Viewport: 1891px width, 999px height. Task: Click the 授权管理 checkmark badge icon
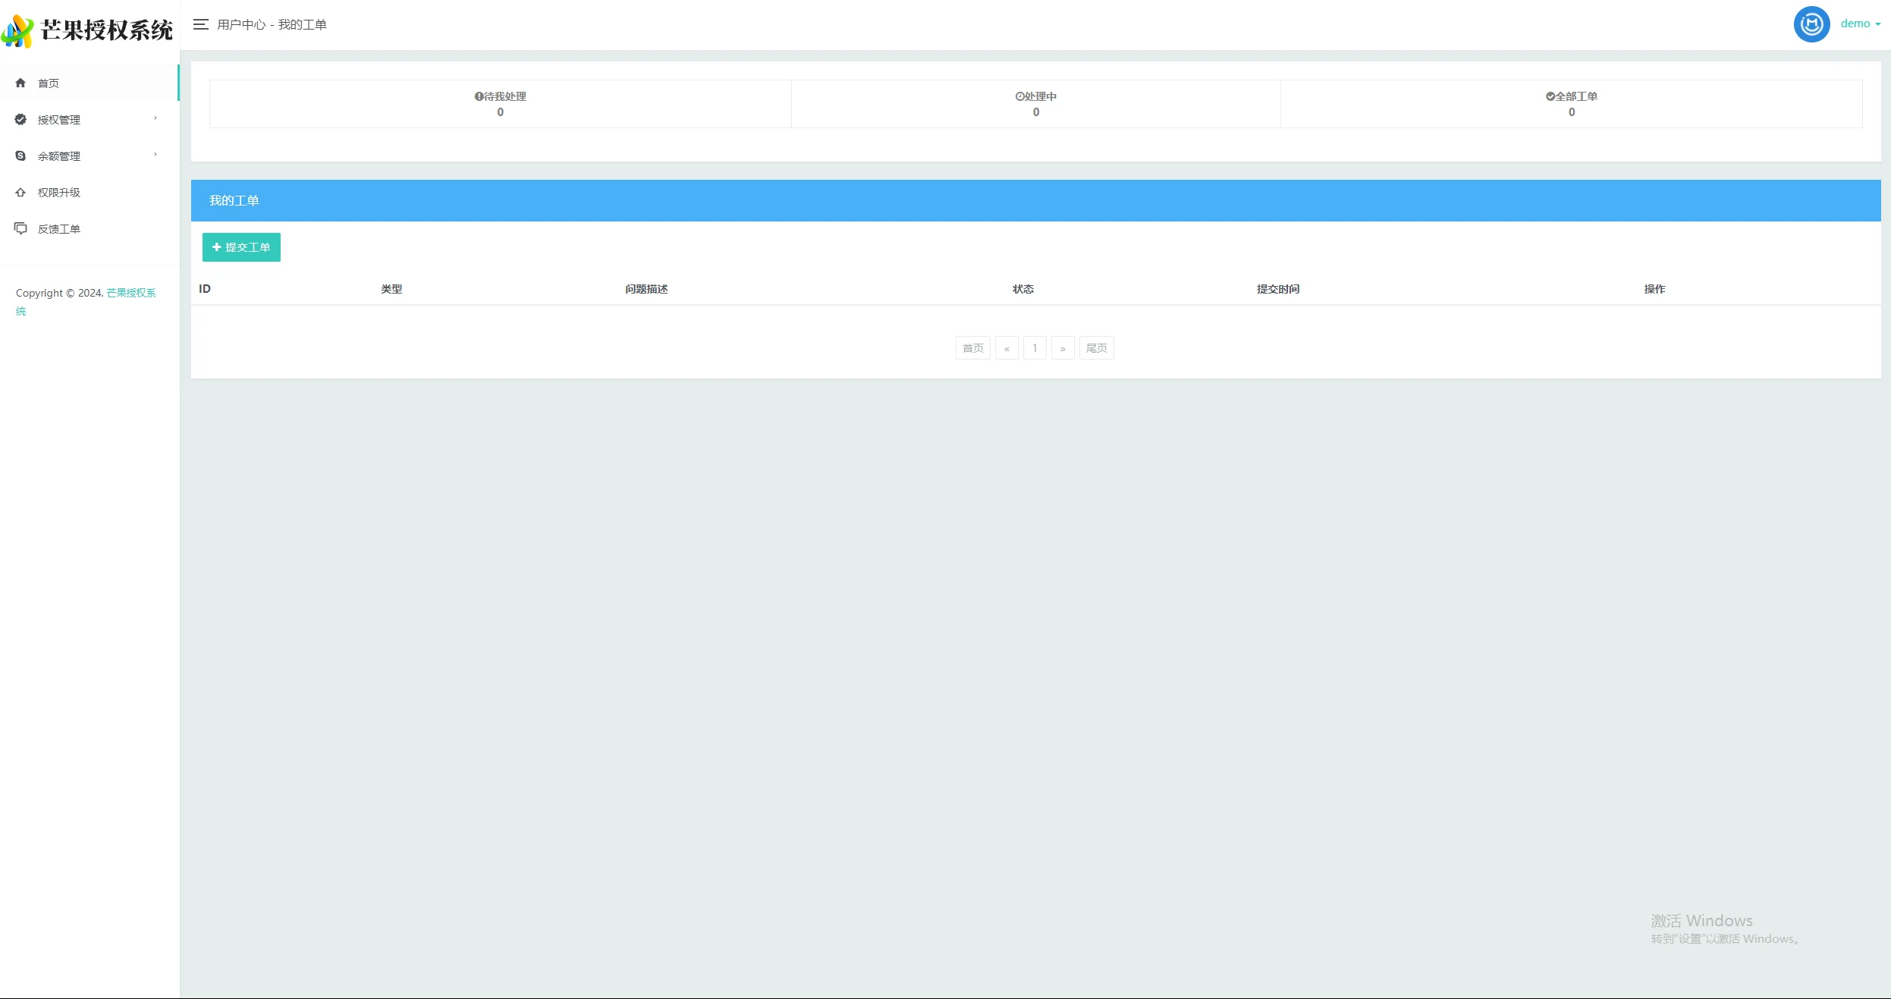coord(20,119)
